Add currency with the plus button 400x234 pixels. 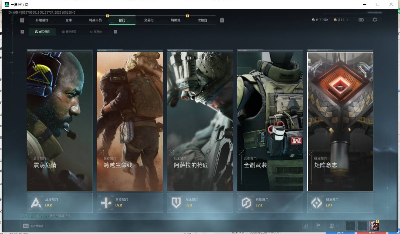(x=348, y=20)
